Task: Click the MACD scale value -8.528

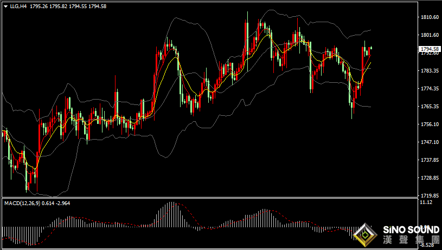Action: pos(427,245)
